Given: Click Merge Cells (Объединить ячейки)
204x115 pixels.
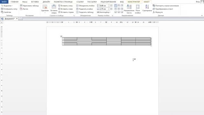Looking at the screenshot, I should (x=85, y=6).
